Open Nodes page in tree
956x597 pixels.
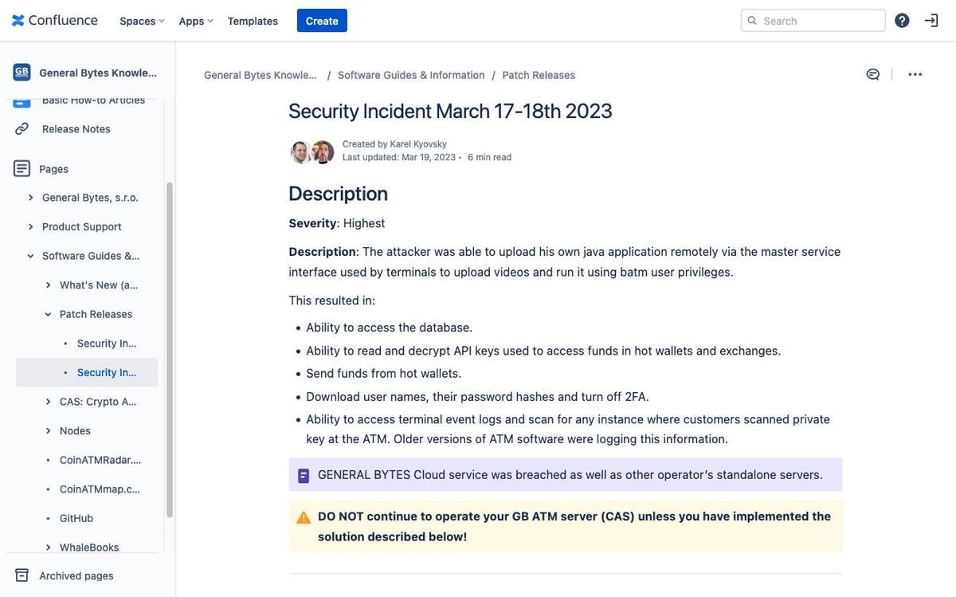(75, 430)
